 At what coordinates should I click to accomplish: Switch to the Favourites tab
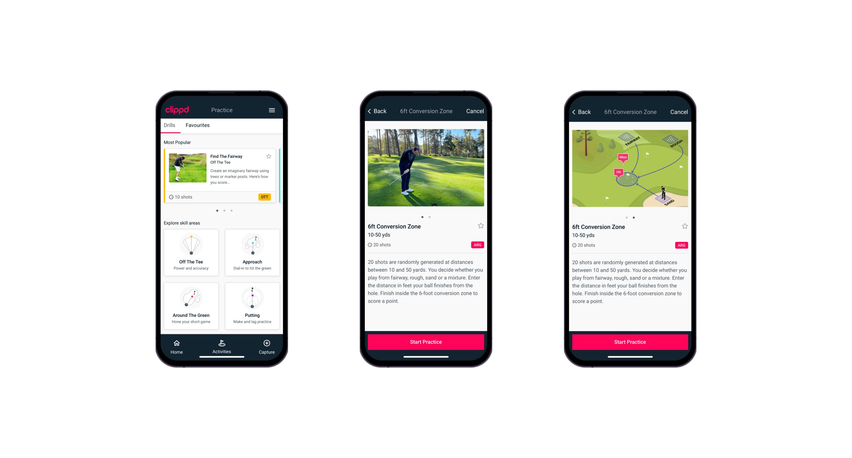pos(197,126)
